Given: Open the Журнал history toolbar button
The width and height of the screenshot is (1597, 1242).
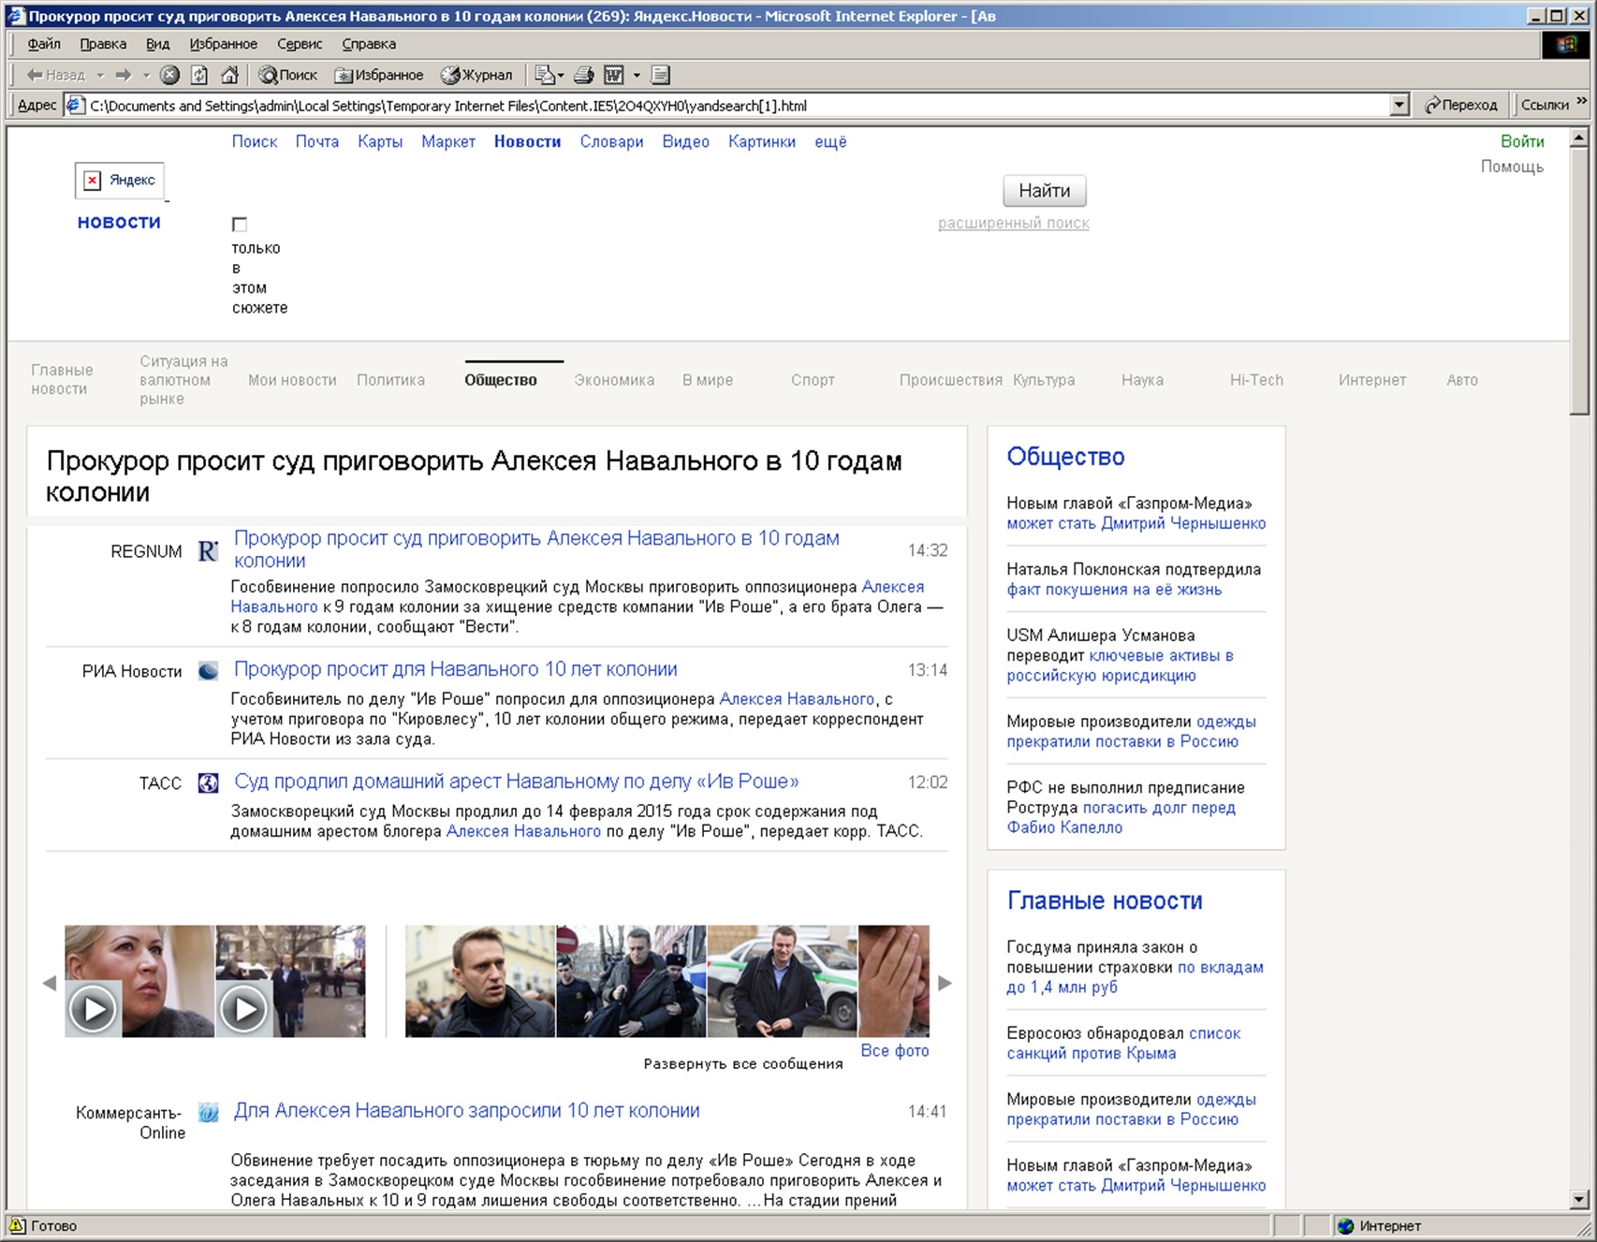Looking at the screenshot, I should (476, 75).
